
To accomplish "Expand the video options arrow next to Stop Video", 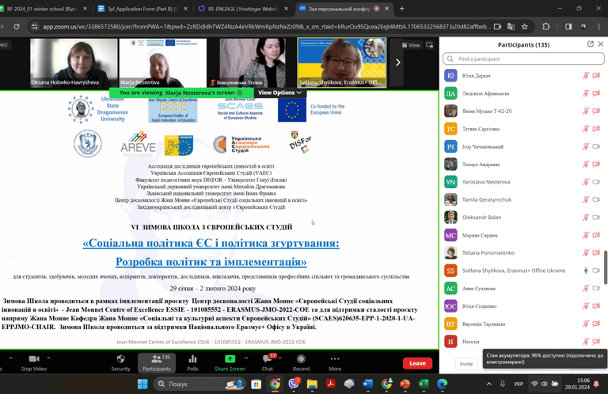I will point(48,358).
